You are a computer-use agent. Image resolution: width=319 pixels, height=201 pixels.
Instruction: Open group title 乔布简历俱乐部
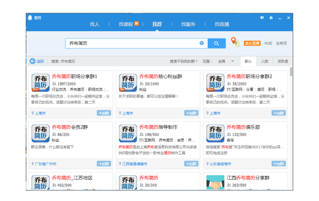(x=243, y=127)
